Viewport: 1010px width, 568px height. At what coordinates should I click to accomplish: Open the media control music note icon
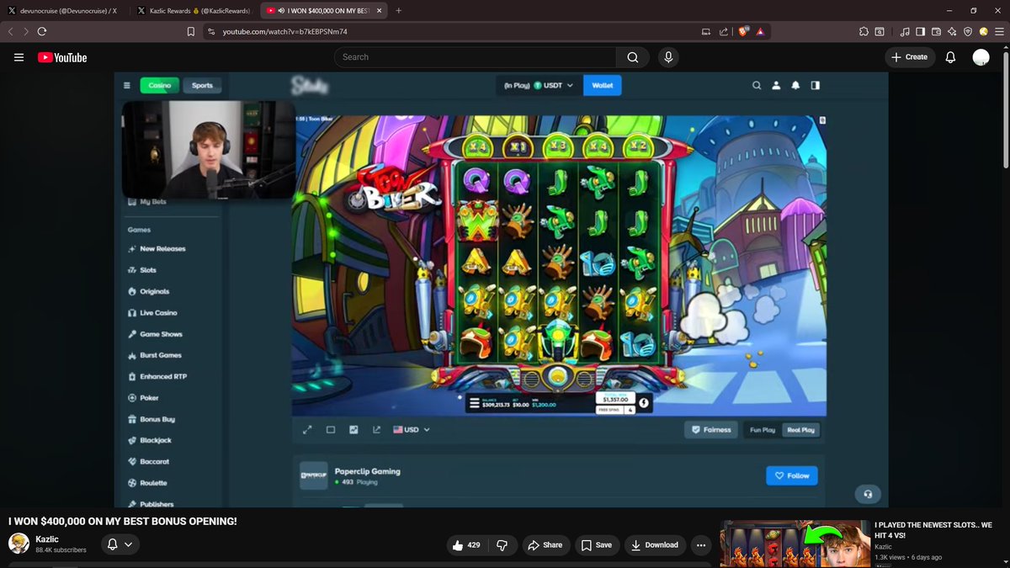(x=905, y=31)
